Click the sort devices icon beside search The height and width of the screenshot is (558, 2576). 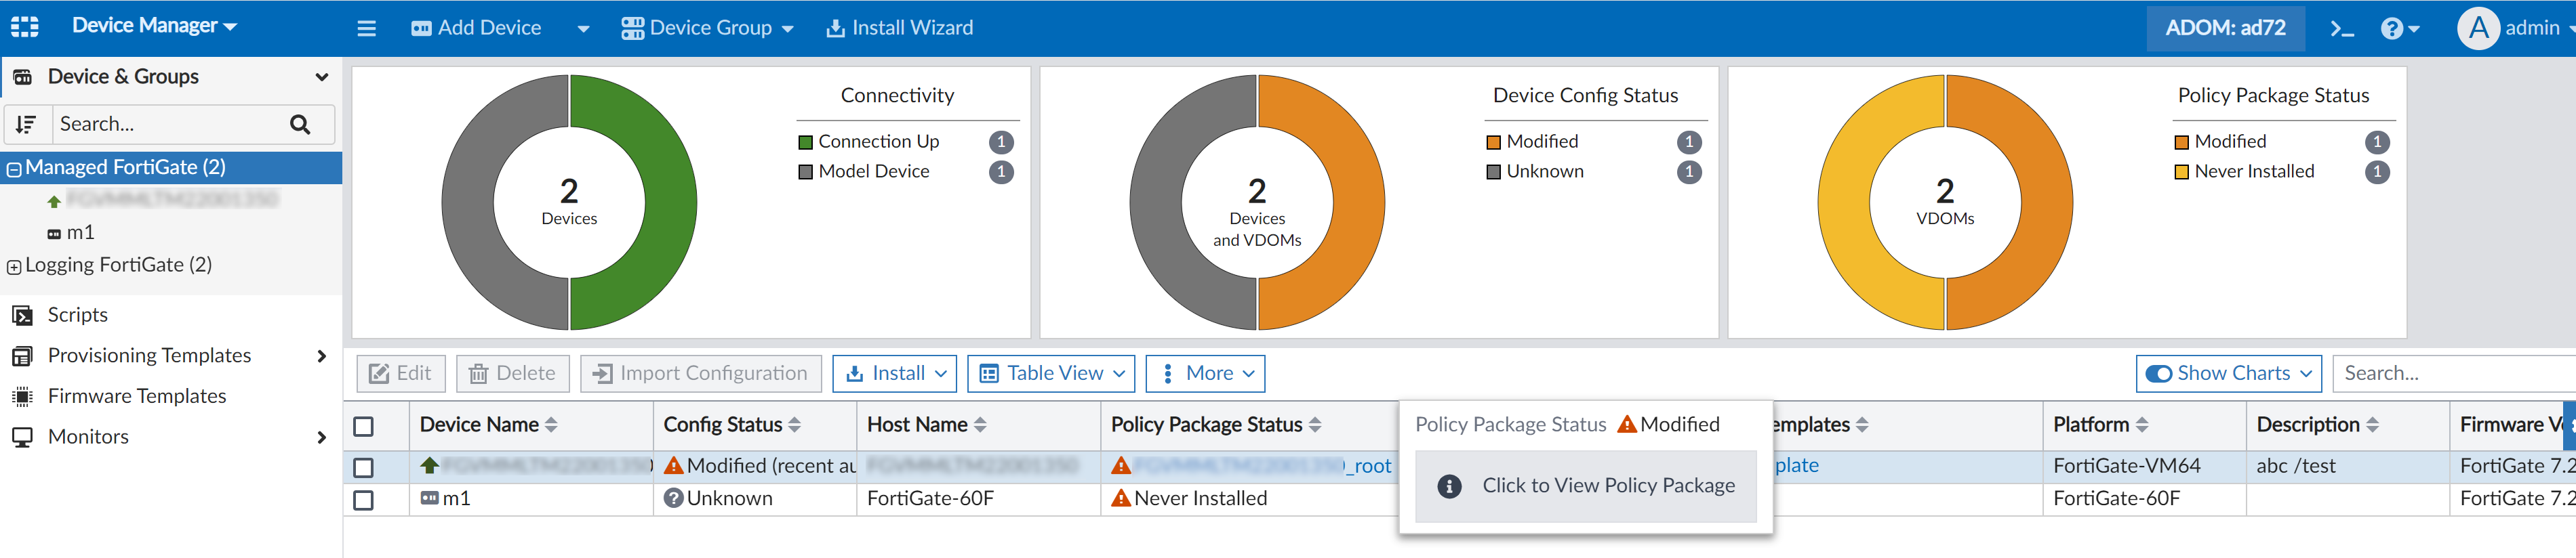pyautogui.click(x=27, y=124)
